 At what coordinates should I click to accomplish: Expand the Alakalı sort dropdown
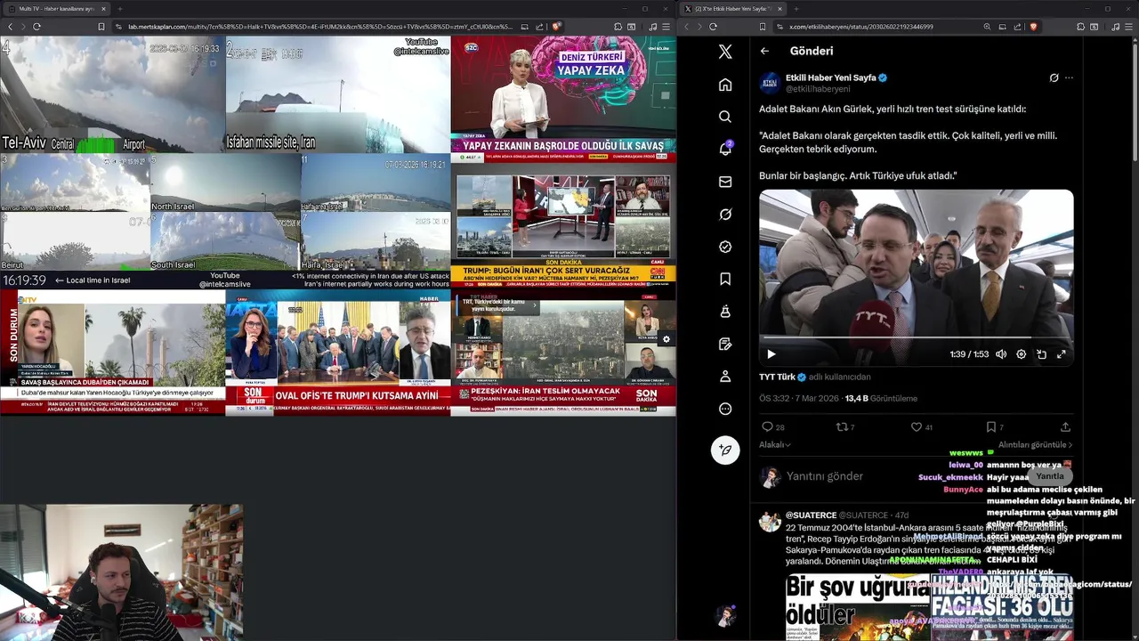pos(775,445)
